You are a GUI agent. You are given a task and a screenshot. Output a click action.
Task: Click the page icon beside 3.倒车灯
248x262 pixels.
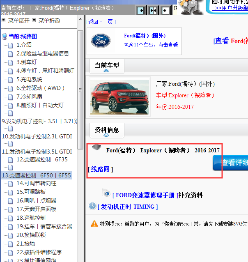(x=10, y=62)
